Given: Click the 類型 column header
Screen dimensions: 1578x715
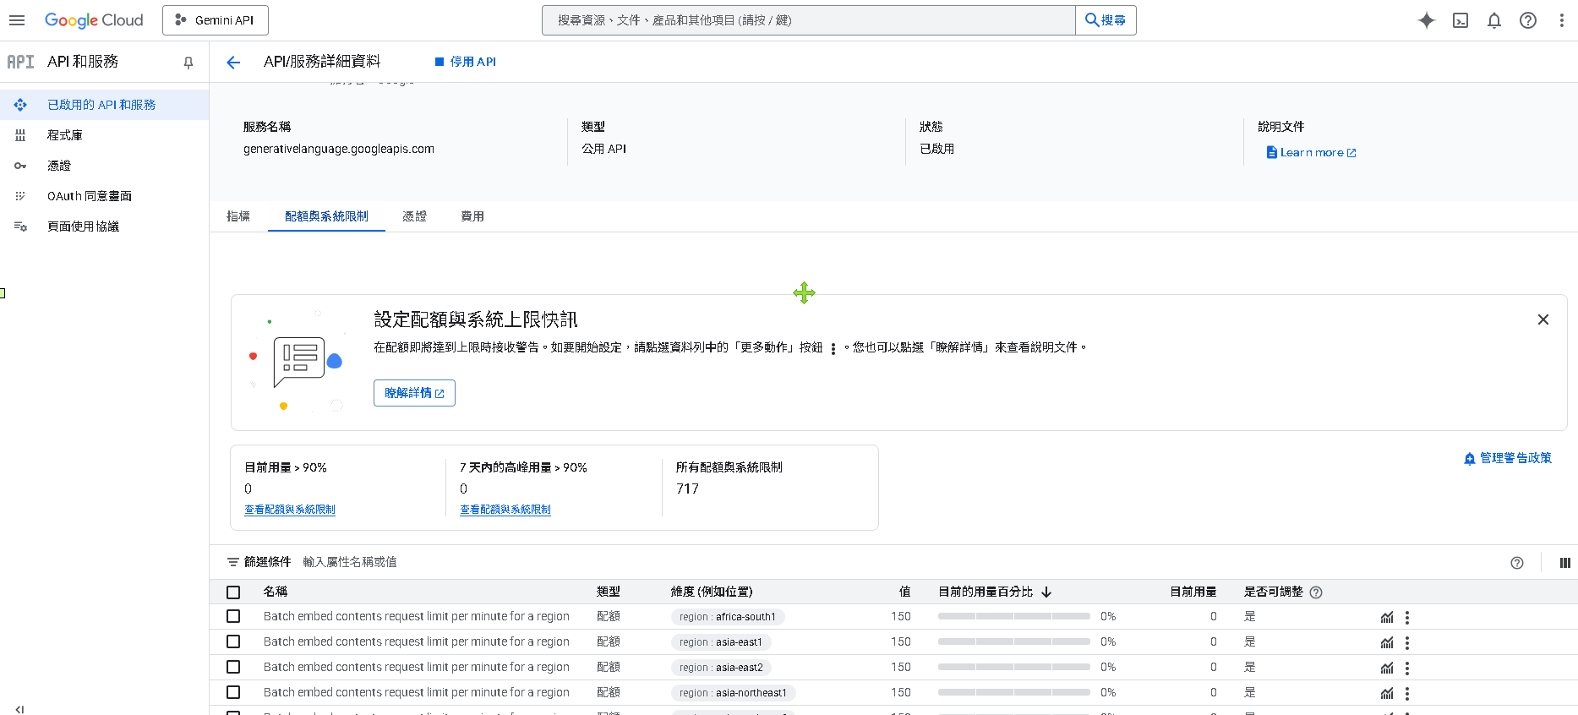Looking at the screenshot, I should [x=609, y=592].
